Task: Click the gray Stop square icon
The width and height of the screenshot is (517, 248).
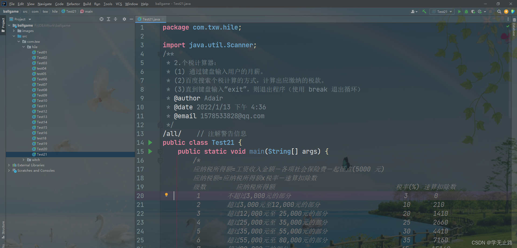Action: tap(491, 12)
